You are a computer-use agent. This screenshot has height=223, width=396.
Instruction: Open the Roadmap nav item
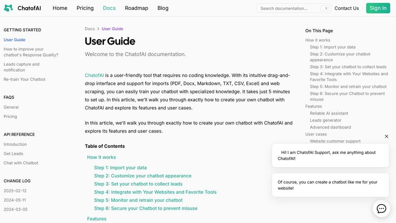[137, 8]
